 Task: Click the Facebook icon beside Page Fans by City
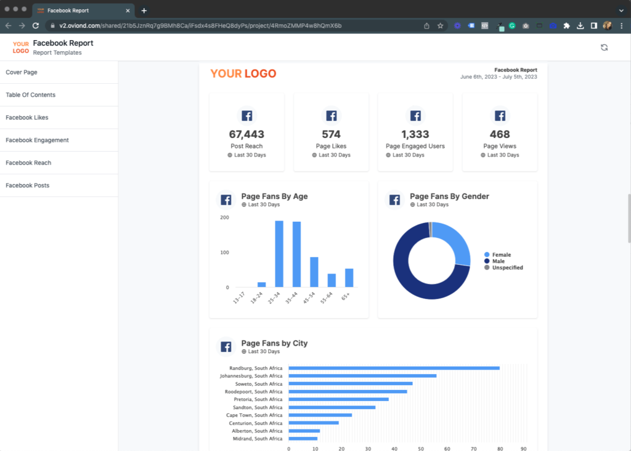(226, 346)
